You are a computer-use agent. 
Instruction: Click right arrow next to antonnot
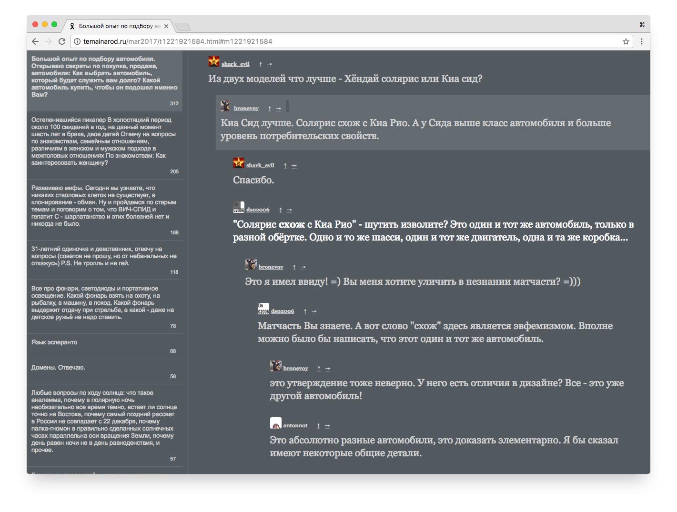[x=327, y=425]
